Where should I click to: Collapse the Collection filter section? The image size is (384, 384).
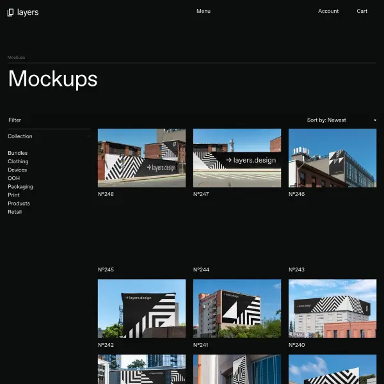49,136
